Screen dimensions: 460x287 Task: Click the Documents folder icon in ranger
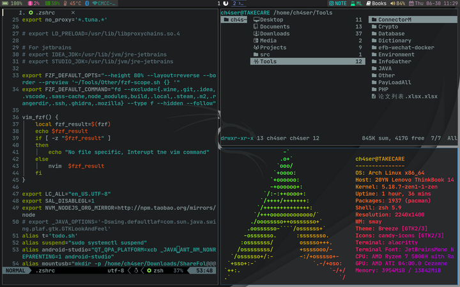256,27
